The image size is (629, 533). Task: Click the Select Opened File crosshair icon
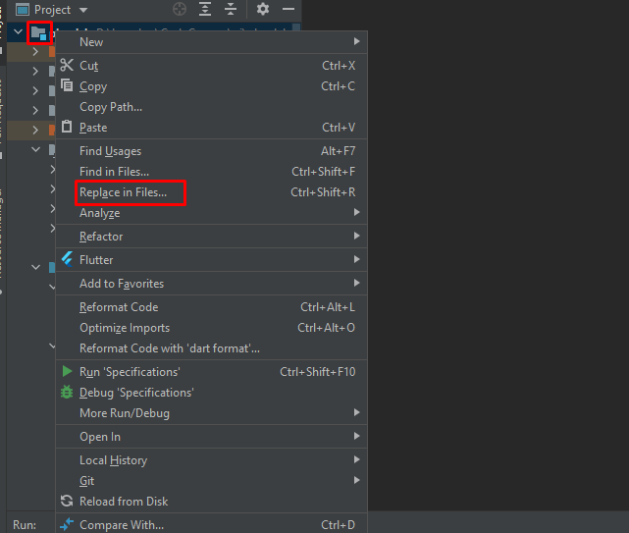(180, 9)
